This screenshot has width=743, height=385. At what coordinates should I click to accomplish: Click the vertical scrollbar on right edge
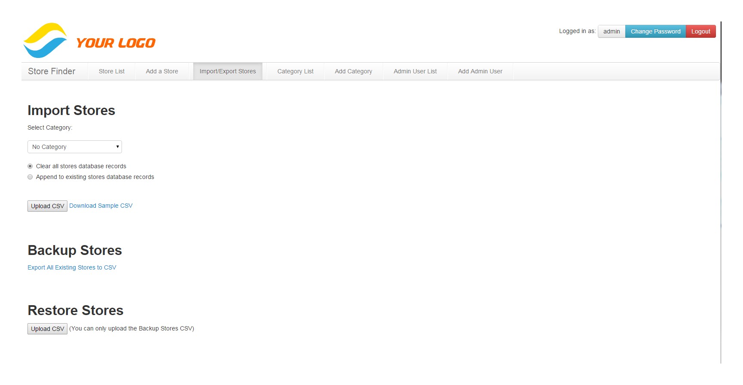[721, 193]
